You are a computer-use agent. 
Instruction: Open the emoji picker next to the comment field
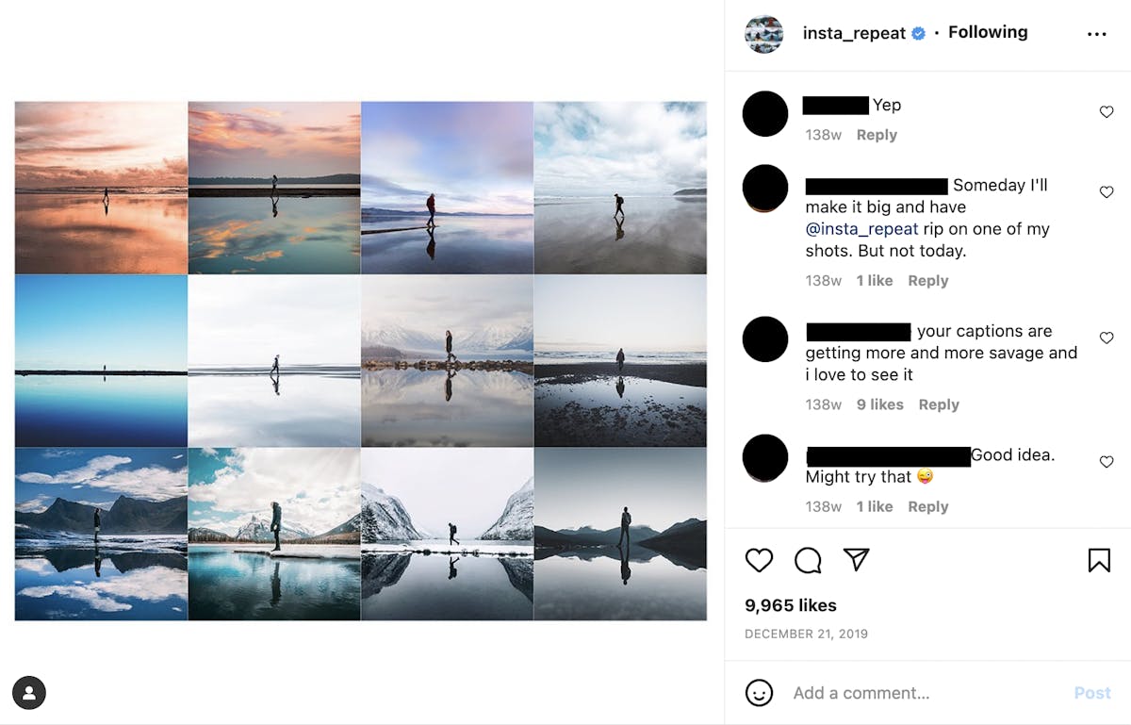[x=760, y=692]
